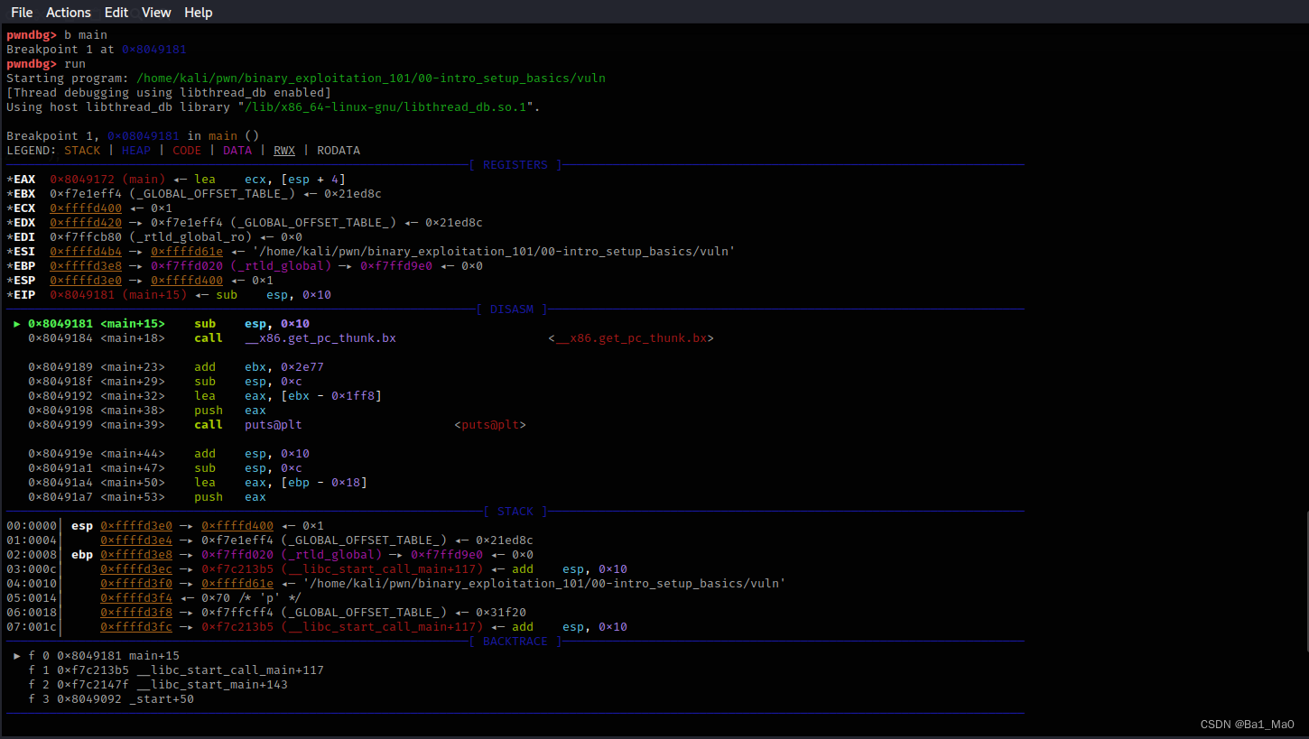Click the RWX label in the legend
1309x739 pixels.
point(284,151)
